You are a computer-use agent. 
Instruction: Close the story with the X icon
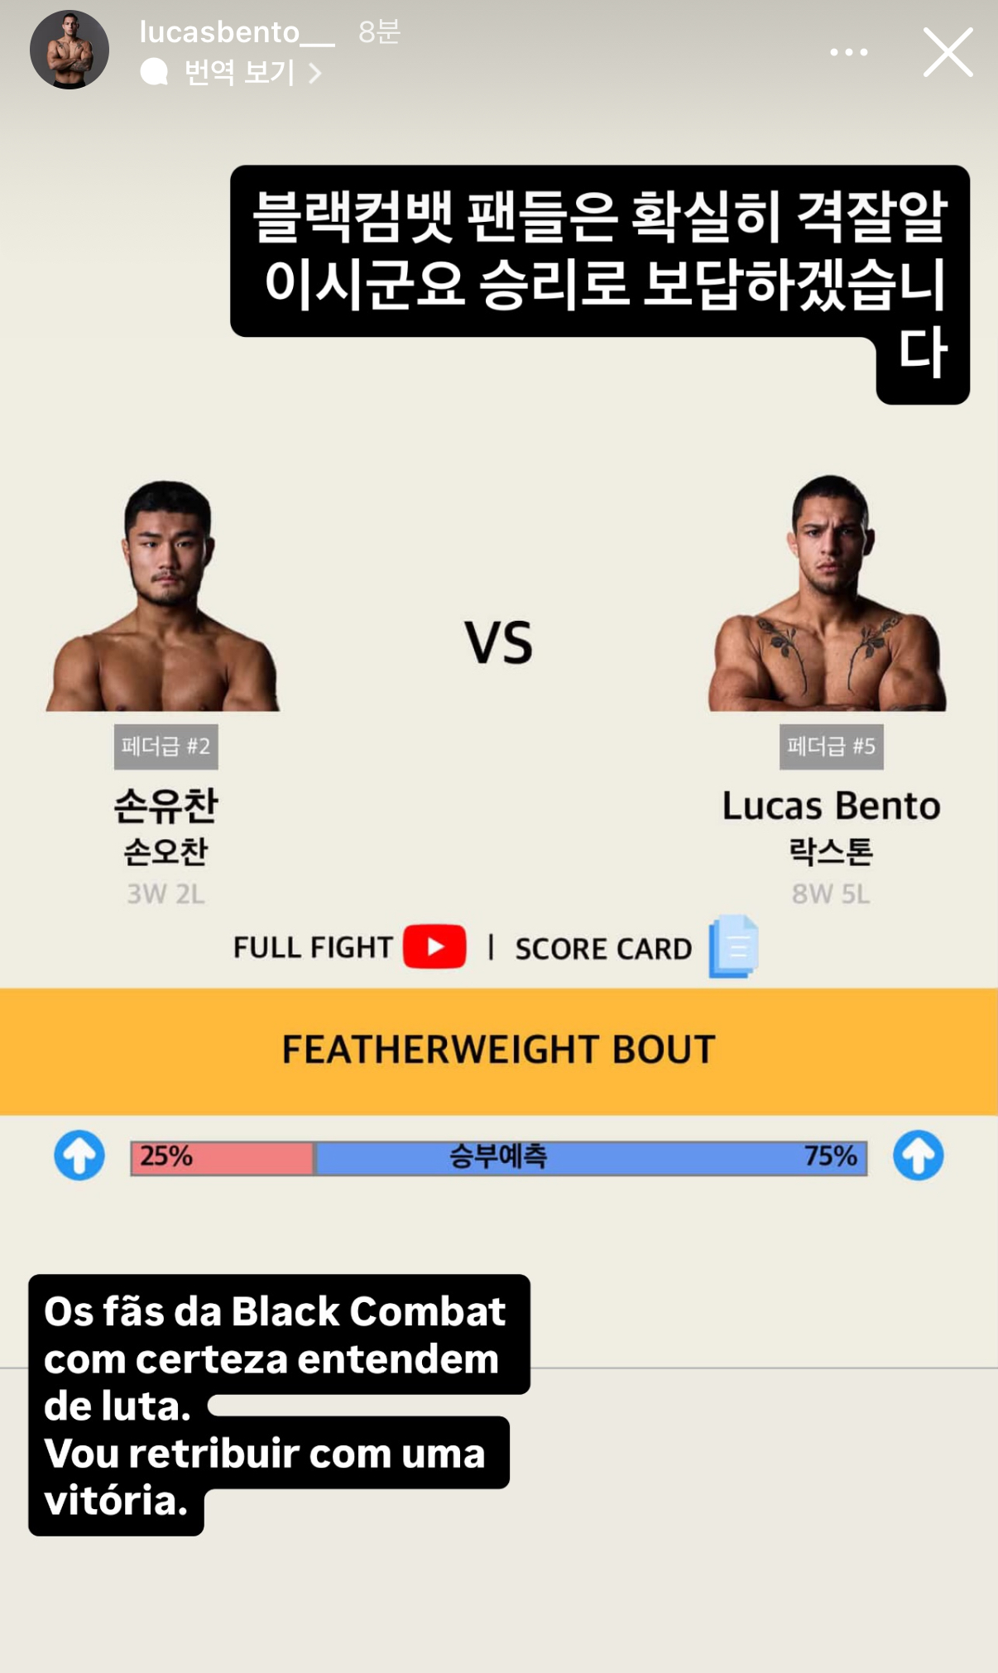[x=948, y=52]
